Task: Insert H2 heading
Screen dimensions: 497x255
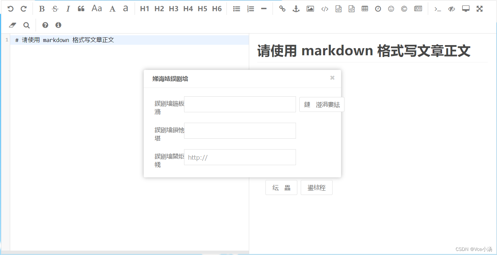Action: pos(159,9)
